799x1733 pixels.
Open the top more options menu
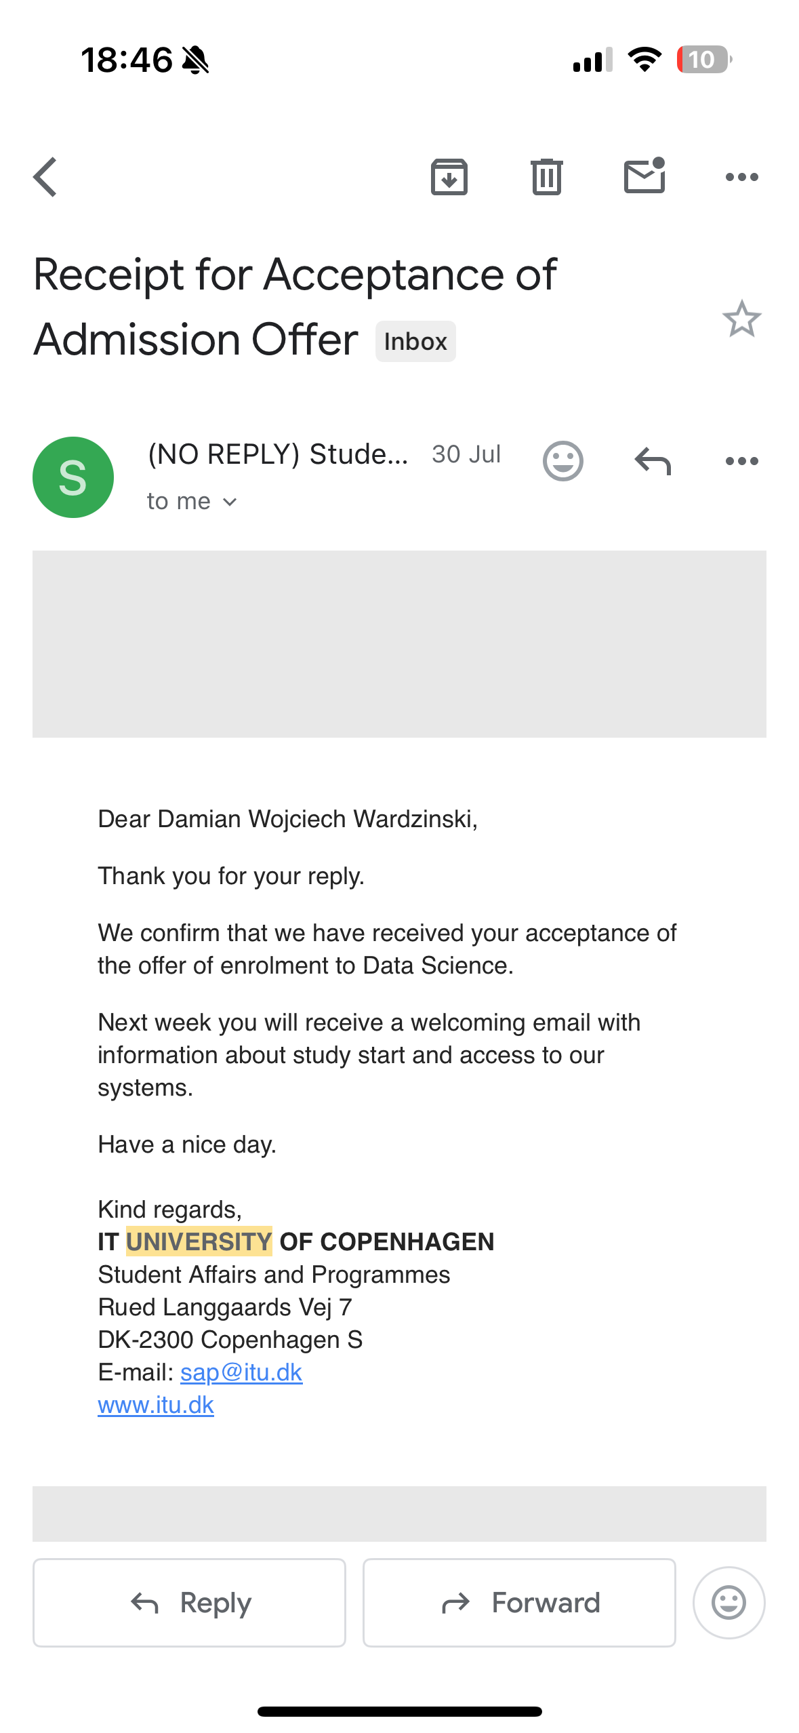[741, 178]
